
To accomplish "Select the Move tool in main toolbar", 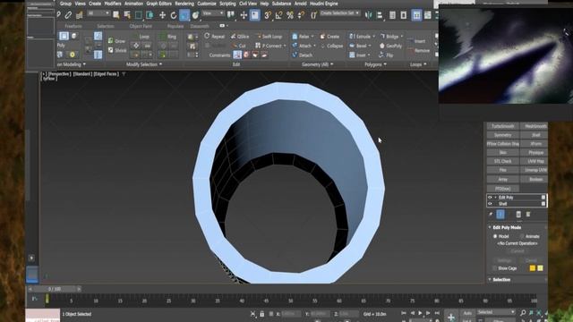I will (x=162, y=15).
